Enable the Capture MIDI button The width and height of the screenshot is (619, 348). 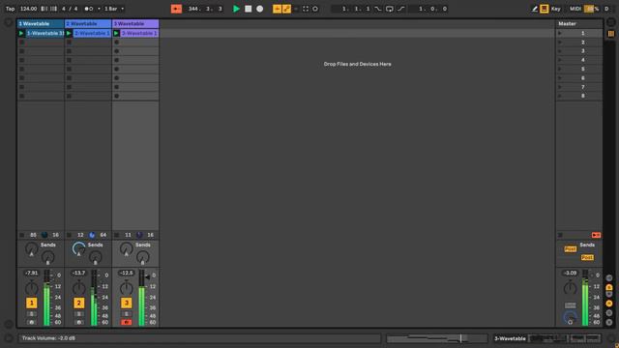pyautogui.click(x=306, y=9)
